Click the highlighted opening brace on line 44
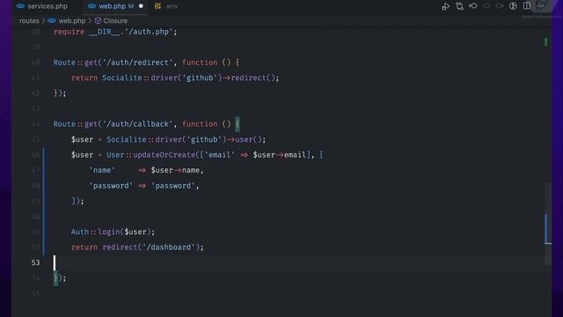 [238, 124]
